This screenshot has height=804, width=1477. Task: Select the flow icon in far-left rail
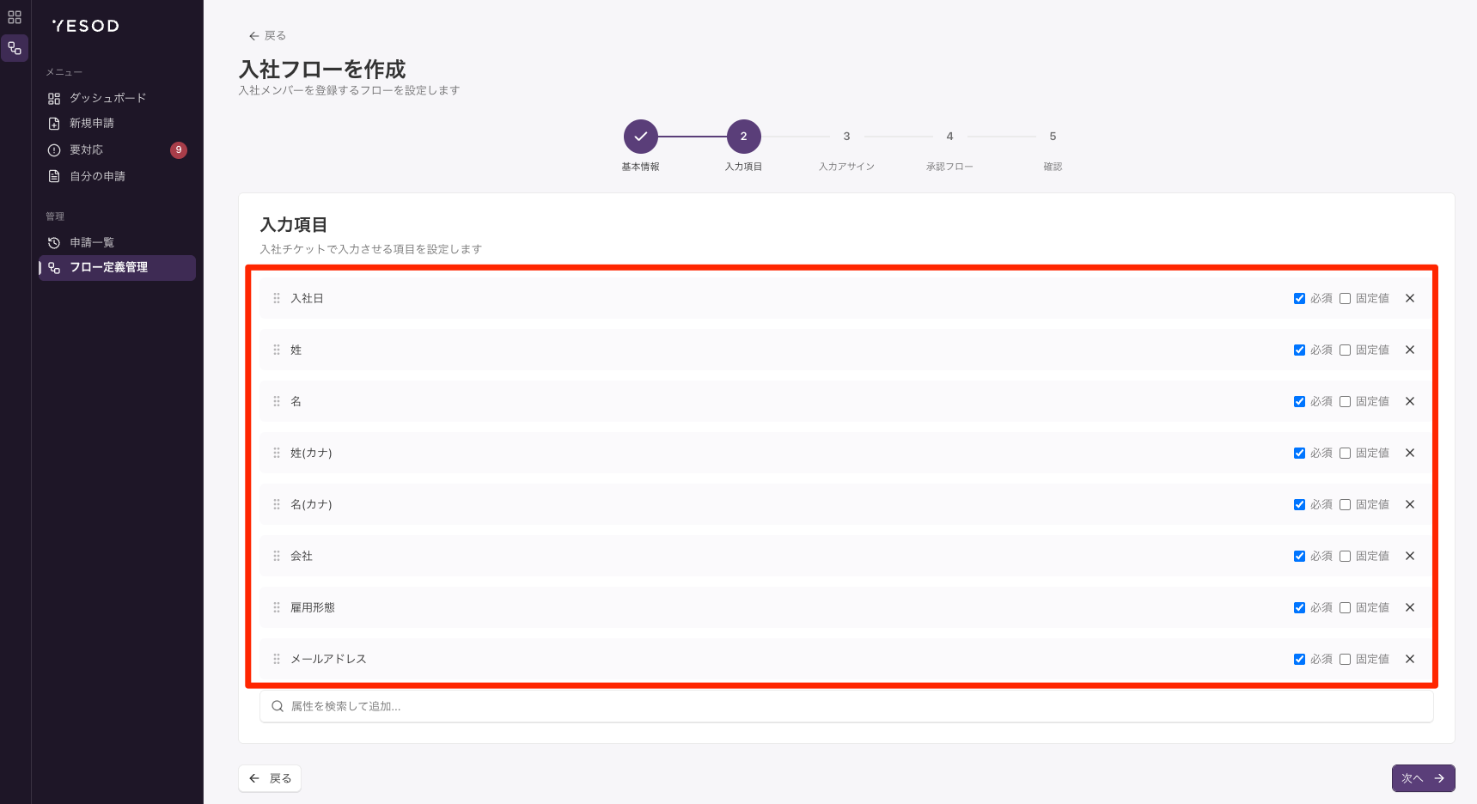point(15,48)
